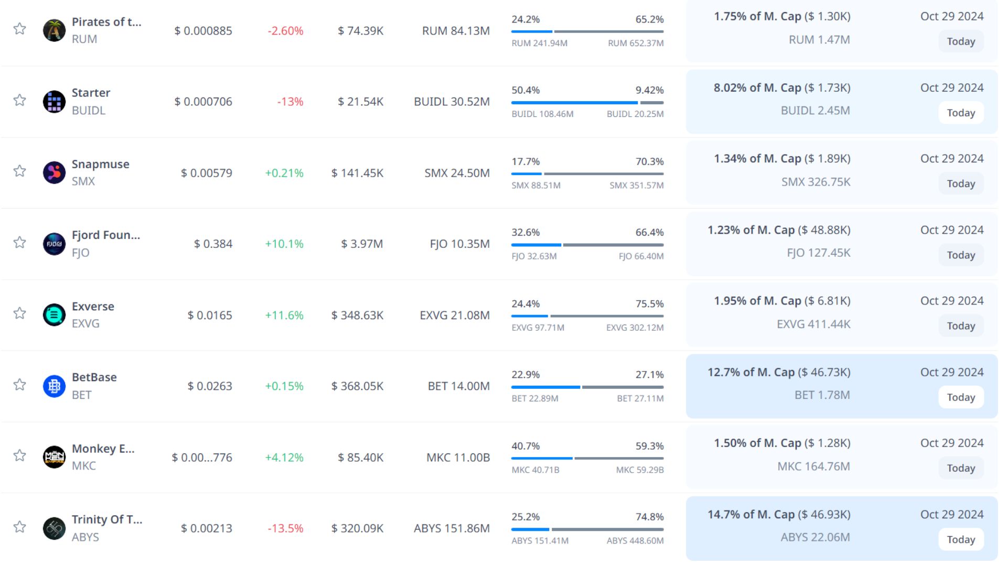Click the Trinity Of The Fabled ABYS logo

54,528
